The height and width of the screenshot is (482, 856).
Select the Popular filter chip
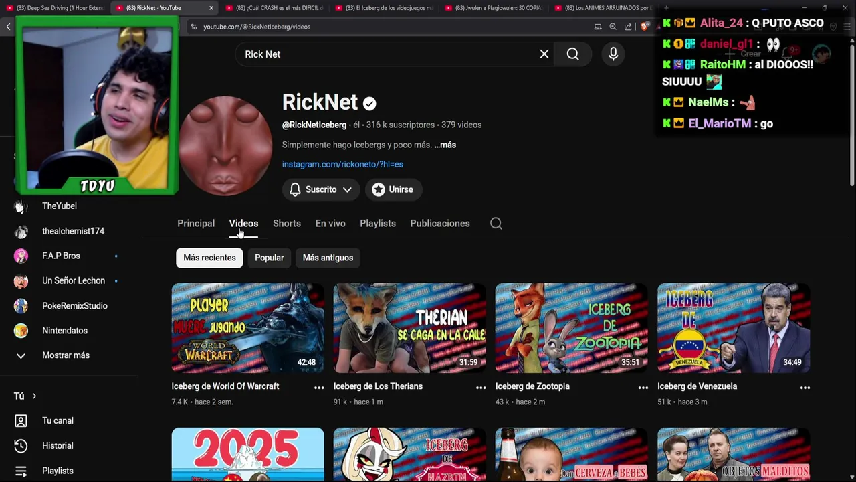pyautogui.click(x=270, y=258)
